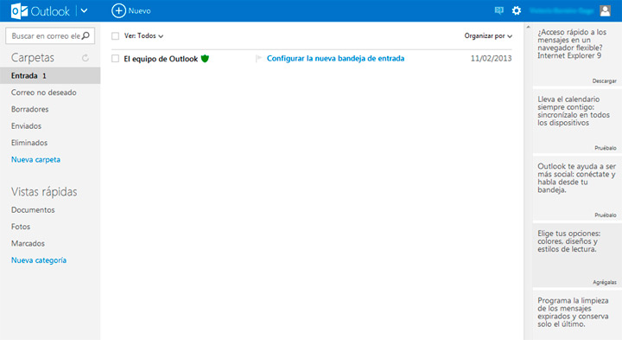
Task: Click the Outlook logo icon
Action: [19, 10]
